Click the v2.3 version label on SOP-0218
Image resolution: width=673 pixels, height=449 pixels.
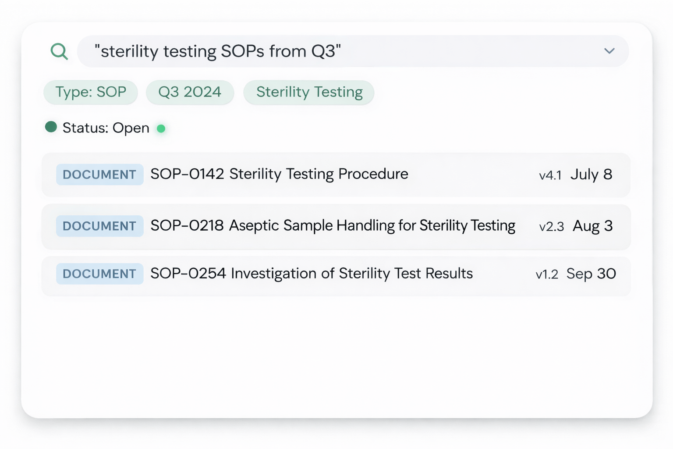[552, 227]
